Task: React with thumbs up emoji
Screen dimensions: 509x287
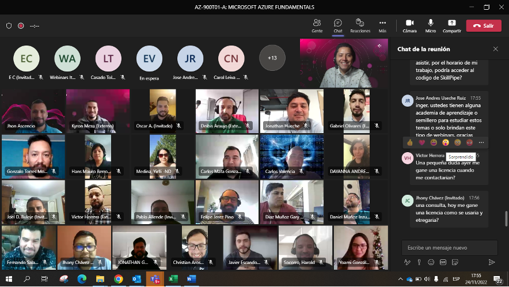Action: coord(410,142)
